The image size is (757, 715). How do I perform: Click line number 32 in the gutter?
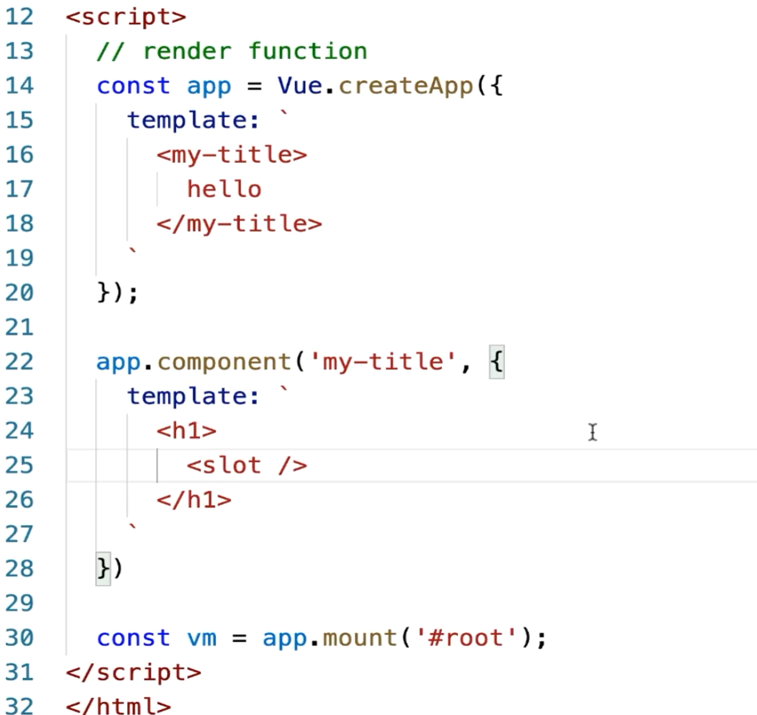click(19, 706)
